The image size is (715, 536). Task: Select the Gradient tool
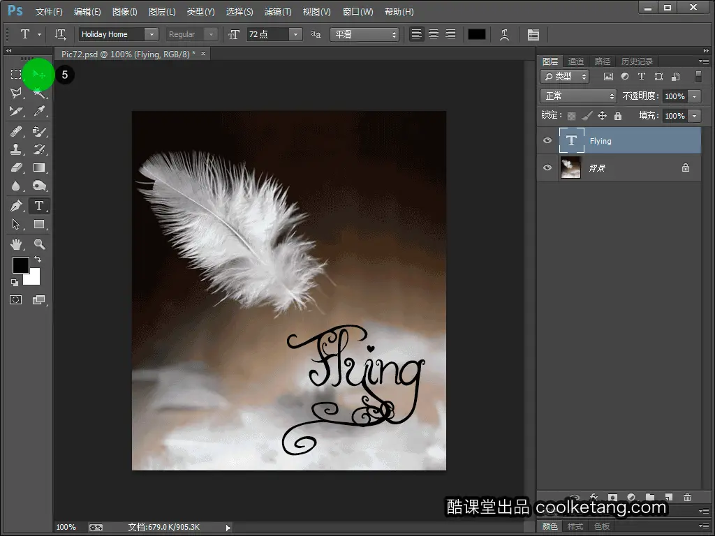point(39,167)
